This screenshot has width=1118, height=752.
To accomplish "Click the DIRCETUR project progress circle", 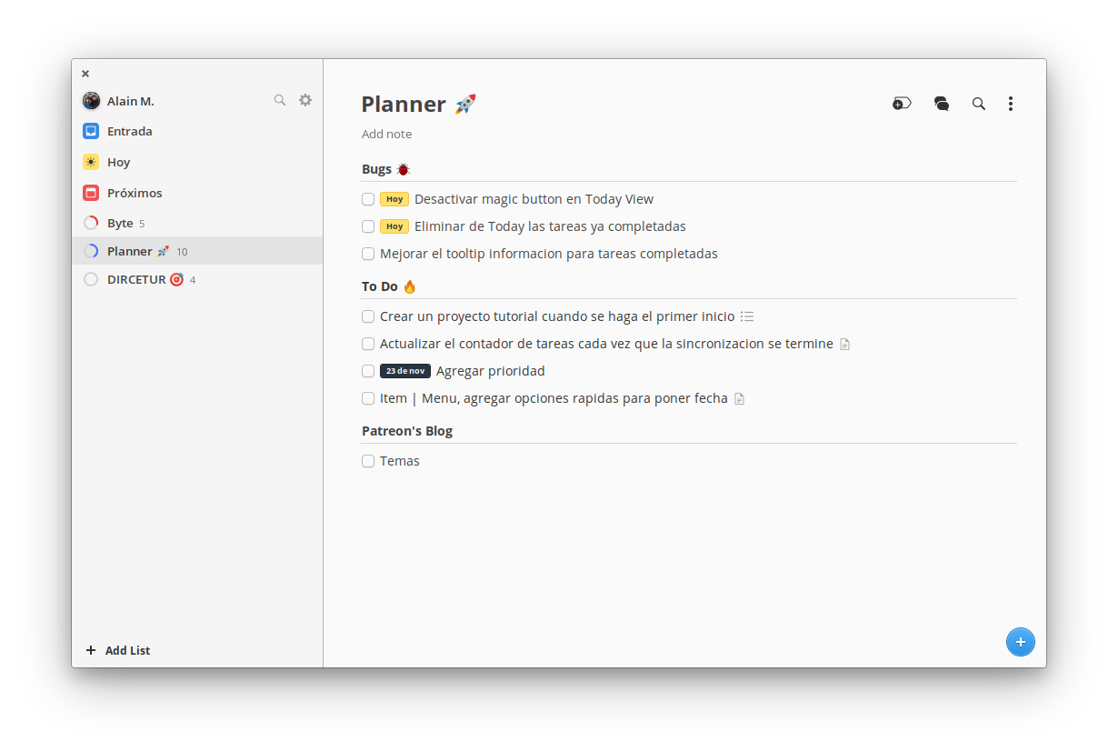I will pyautogui.click(x=91, y=279).
